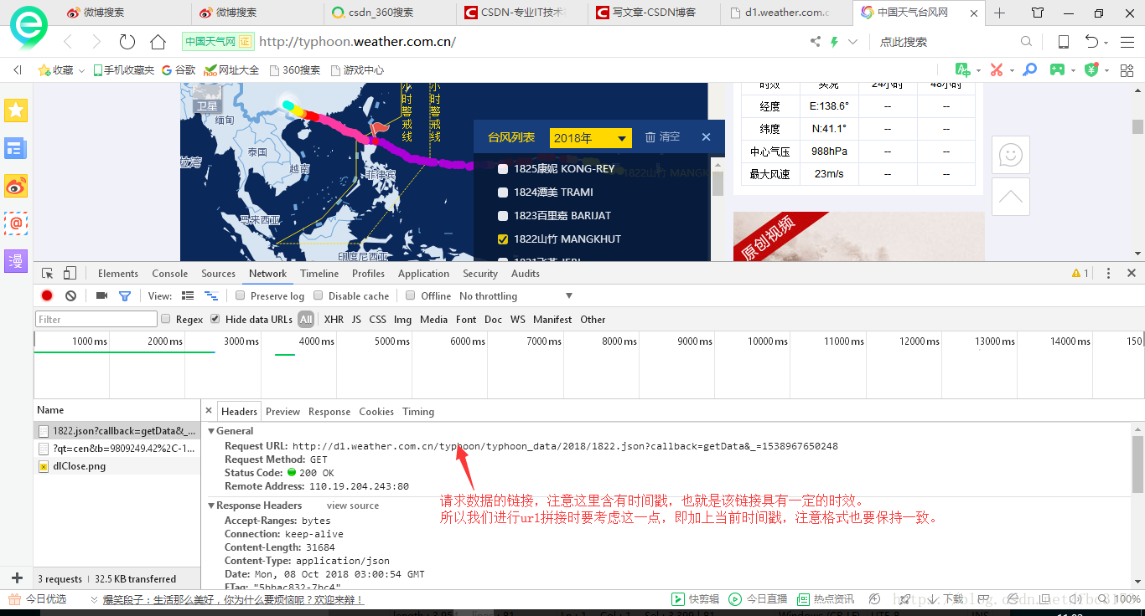Open the Preview tab of request
Image resolution: width=1145 pixels, height=616 pixels.
(x=282, y=412)
